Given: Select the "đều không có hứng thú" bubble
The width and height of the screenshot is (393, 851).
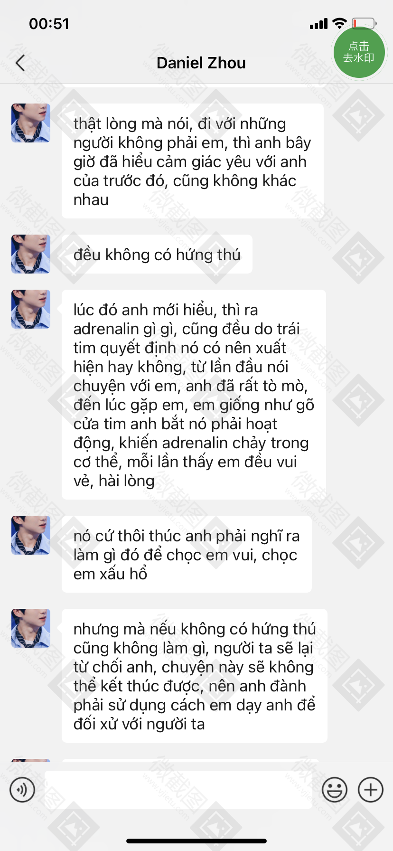Looking at the screenshot, I should click(x=157, y=254).
